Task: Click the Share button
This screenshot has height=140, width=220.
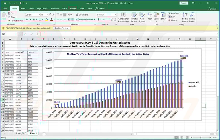Action: coord(212,9)
